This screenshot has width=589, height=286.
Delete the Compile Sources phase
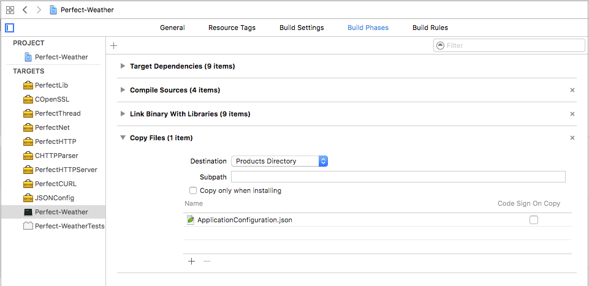click(572, 90)
